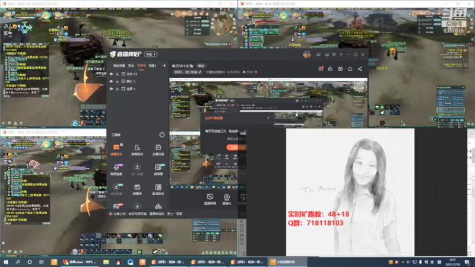475x267 pixels.
Task: Click the notification bell icon
Action: [x=350, y=69]
